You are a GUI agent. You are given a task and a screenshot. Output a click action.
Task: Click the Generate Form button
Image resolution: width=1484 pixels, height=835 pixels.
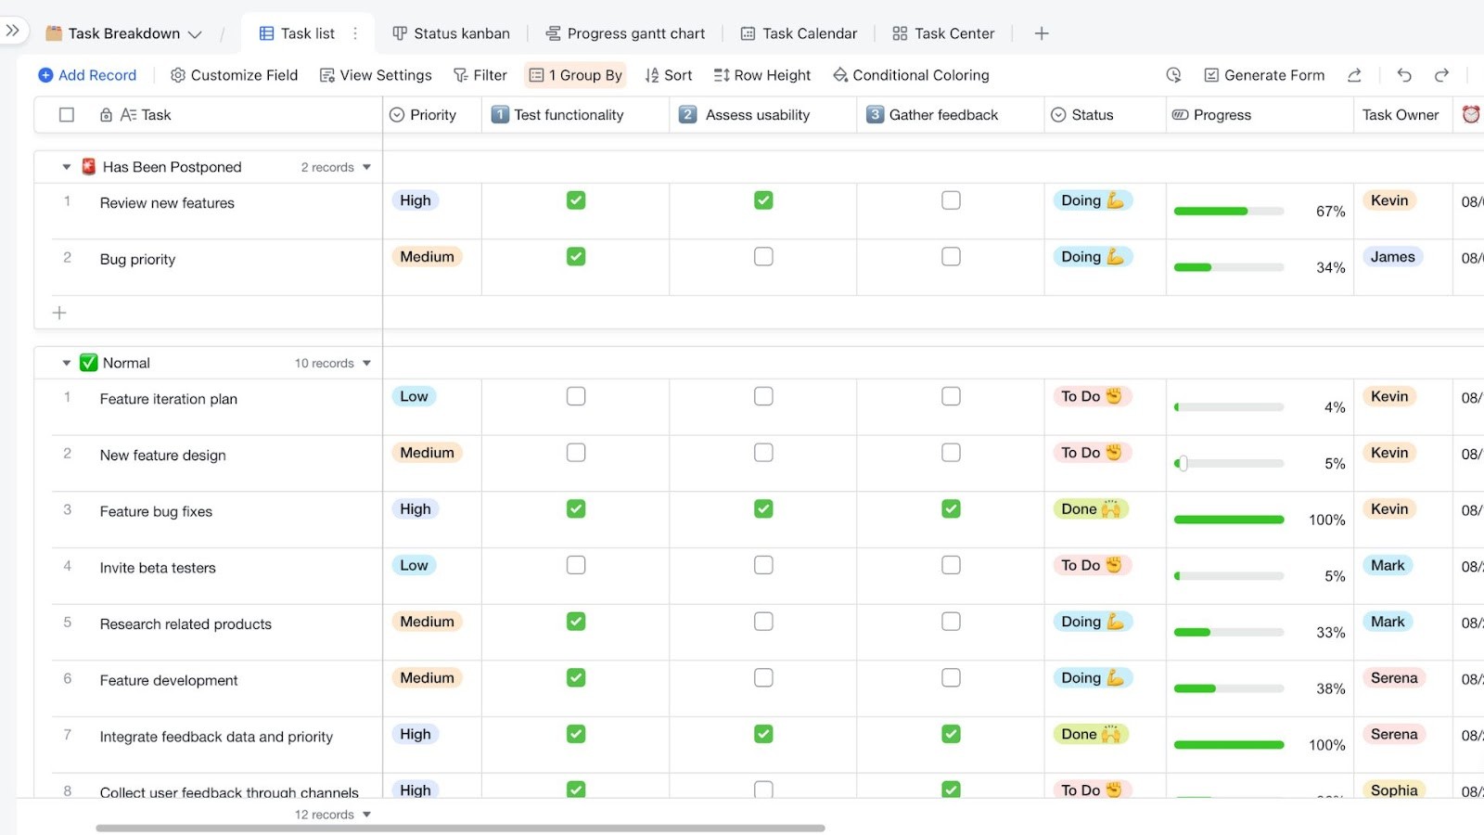(x=1273, y=75)
